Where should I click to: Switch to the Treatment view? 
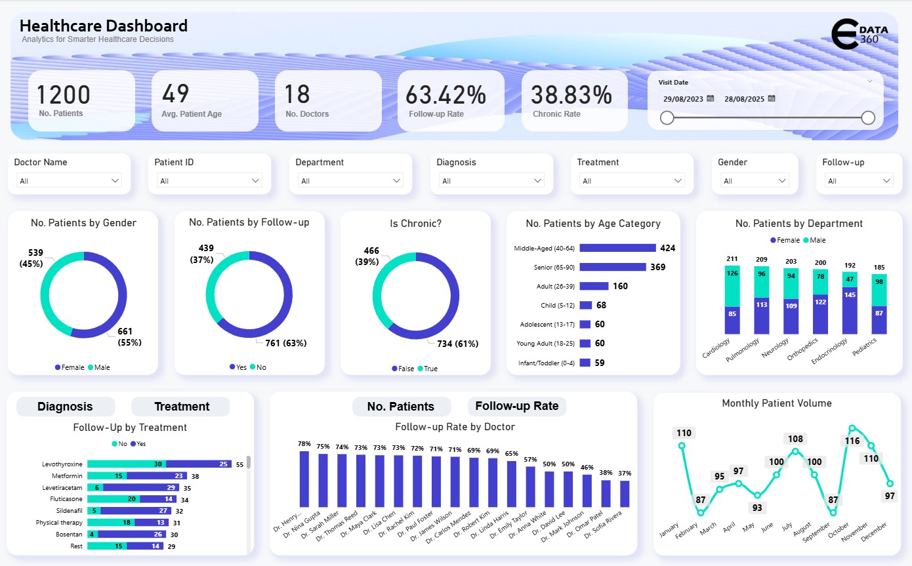[x=180, y=407]
